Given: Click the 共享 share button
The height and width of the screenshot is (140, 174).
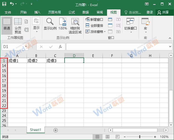Looking at the screenshot, I should [x=163, y=12].
